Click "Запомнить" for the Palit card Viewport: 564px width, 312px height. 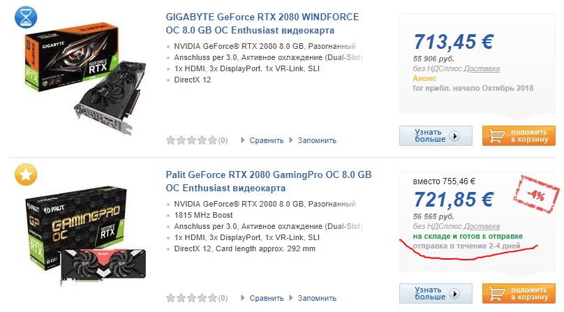click(317, 299)
